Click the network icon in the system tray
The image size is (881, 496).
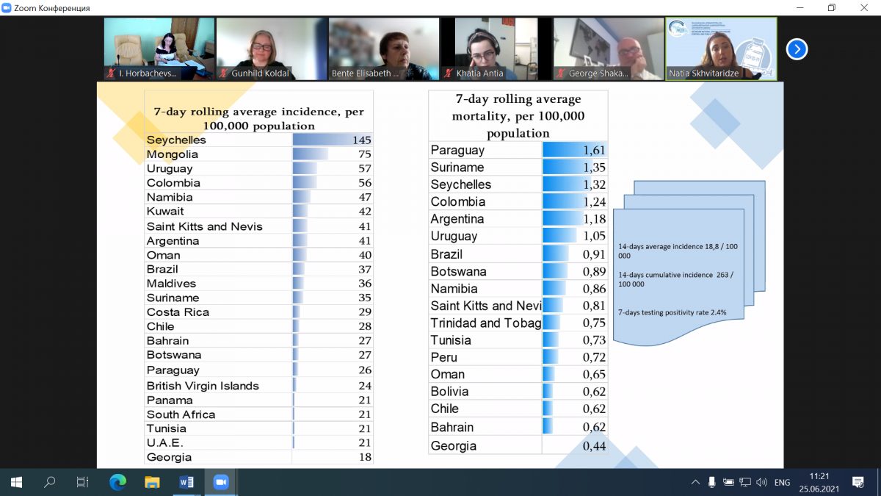(x=745, y=483)
